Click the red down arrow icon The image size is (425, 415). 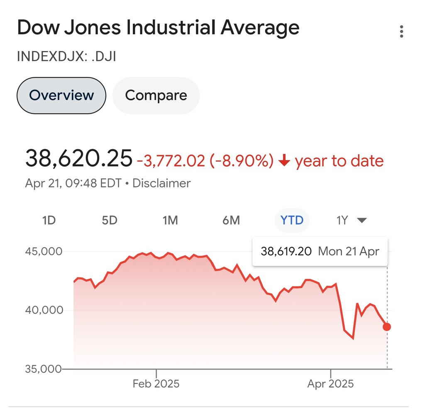tap(284, 161)
